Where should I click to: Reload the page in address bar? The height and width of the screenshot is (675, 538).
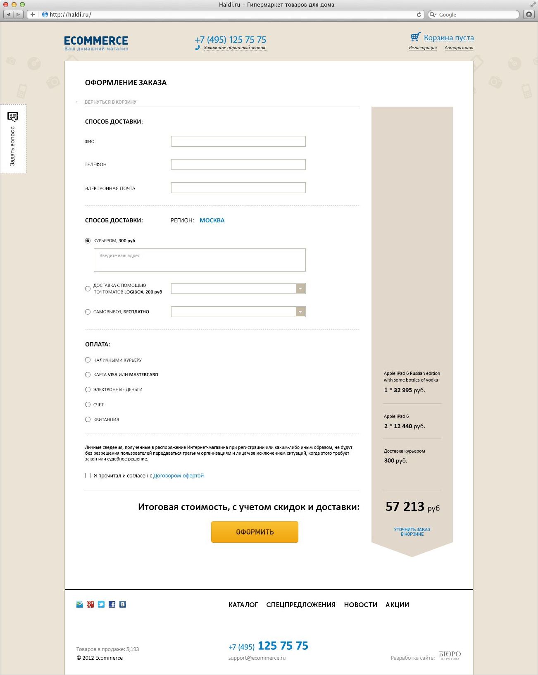tap(419, 14)
